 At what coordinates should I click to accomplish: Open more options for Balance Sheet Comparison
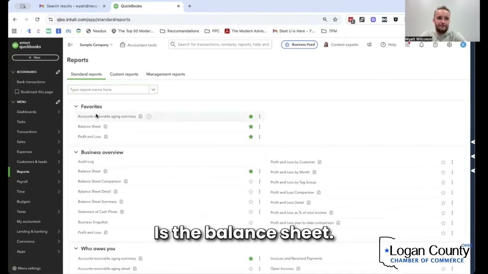click(x=260, y=182)
